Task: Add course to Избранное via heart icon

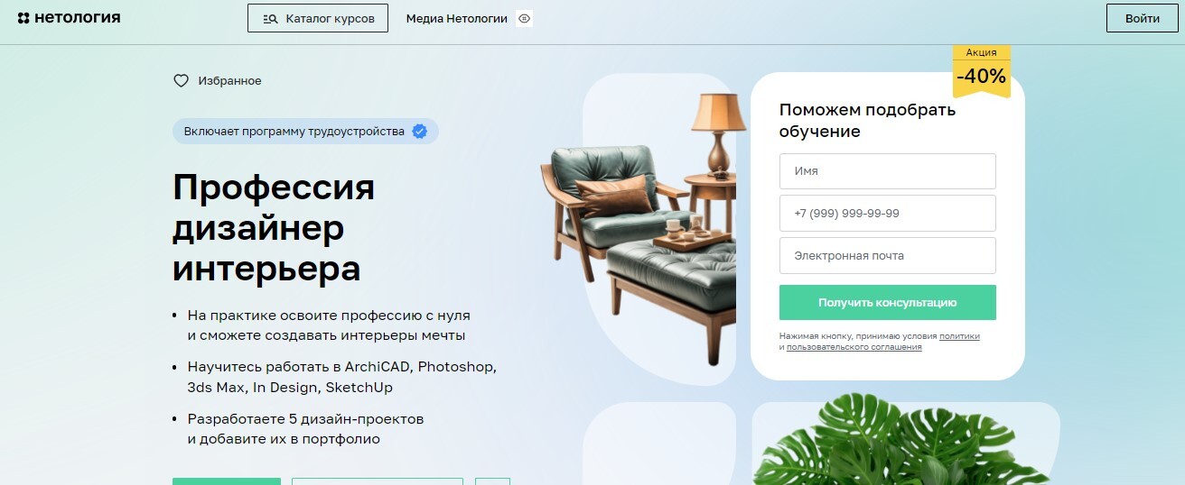Action: pyautogui.click(x=181, y=81)
